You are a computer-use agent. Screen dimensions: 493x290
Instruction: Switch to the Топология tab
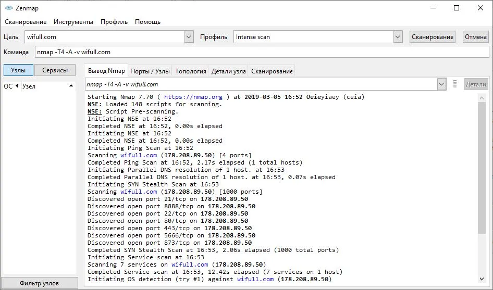[x=190, y=71]
